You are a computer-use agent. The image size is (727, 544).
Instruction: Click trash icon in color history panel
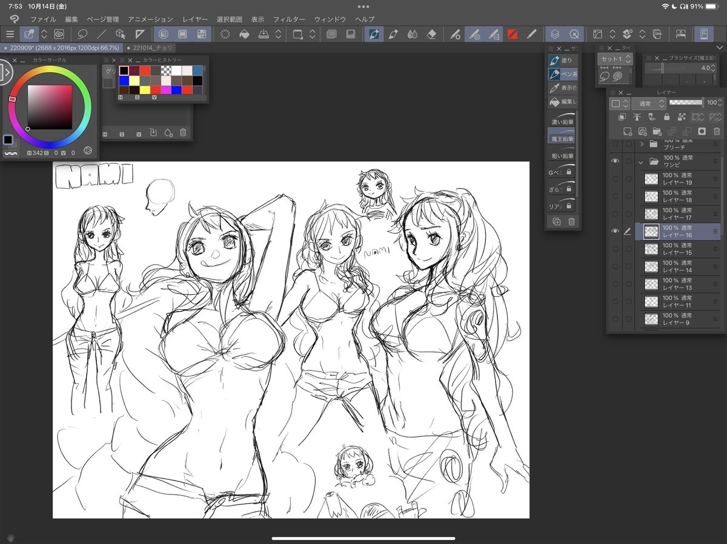pyautogui.click(x=183, y=133)
